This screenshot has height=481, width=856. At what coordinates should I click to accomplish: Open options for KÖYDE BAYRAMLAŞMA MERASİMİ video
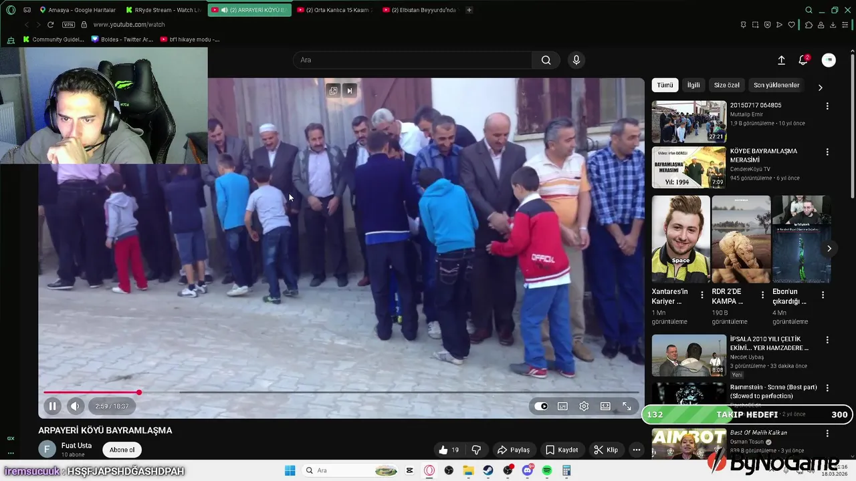point(827,152)
